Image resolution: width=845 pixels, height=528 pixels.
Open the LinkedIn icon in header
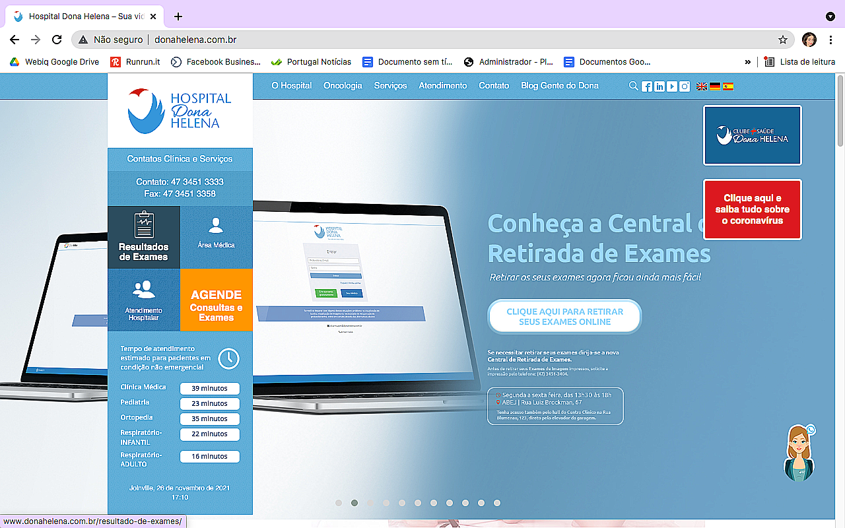[x=659, y=86]
